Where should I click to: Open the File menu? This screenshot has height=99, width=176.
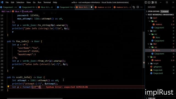click(x=7, y=2)
